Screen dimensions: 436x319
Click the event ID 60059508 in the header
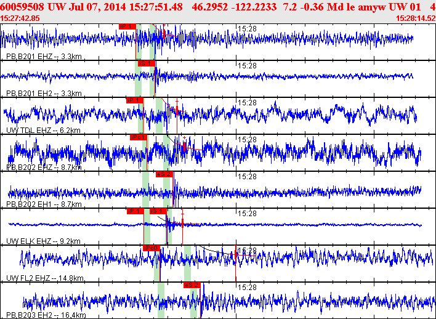click(22, 7)
